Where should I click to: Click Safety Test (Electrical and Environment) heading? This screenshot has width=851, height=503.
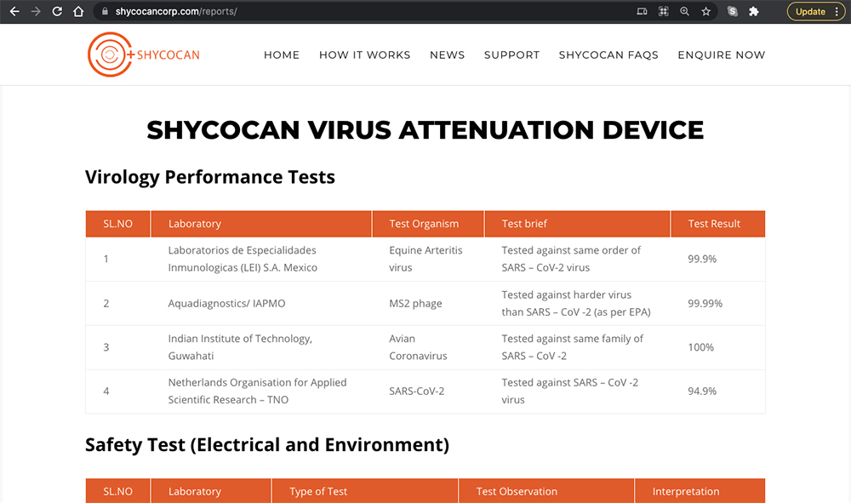coord(267,445)
